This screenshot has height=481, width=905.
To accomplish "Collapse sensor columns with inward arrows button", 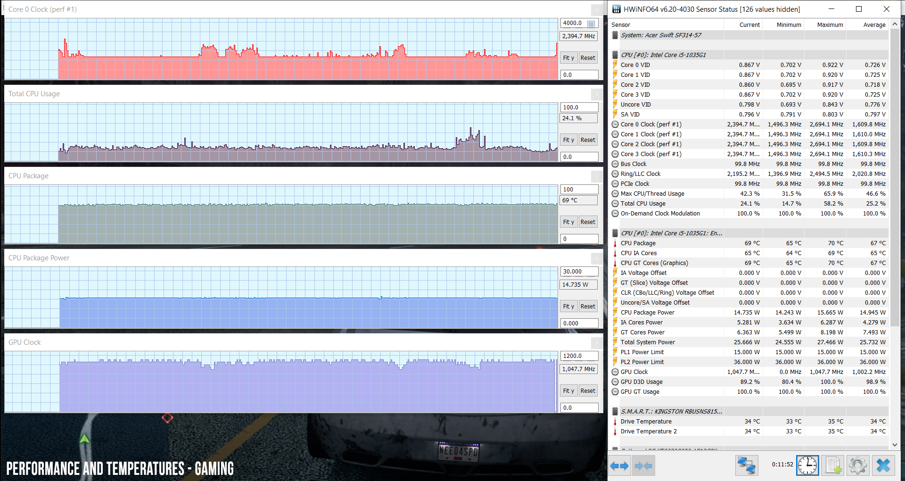I will (643, 466).
